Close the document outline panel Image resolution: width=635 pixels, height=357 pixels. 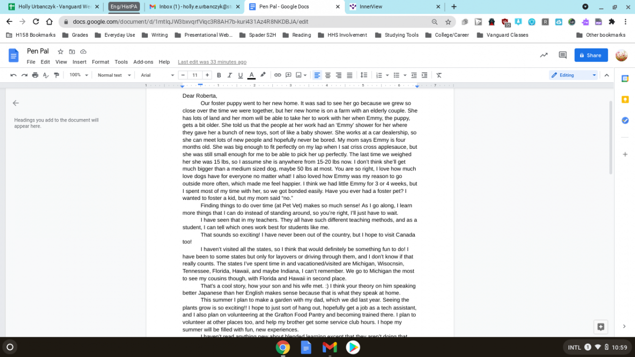[16, 103]
